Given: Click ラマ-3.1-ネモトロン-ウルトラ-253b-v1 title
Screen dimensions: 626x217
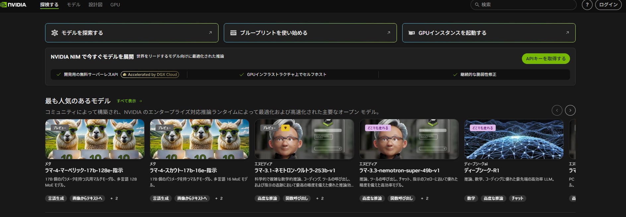Looking at the screenshot, I should pos(295,171).
